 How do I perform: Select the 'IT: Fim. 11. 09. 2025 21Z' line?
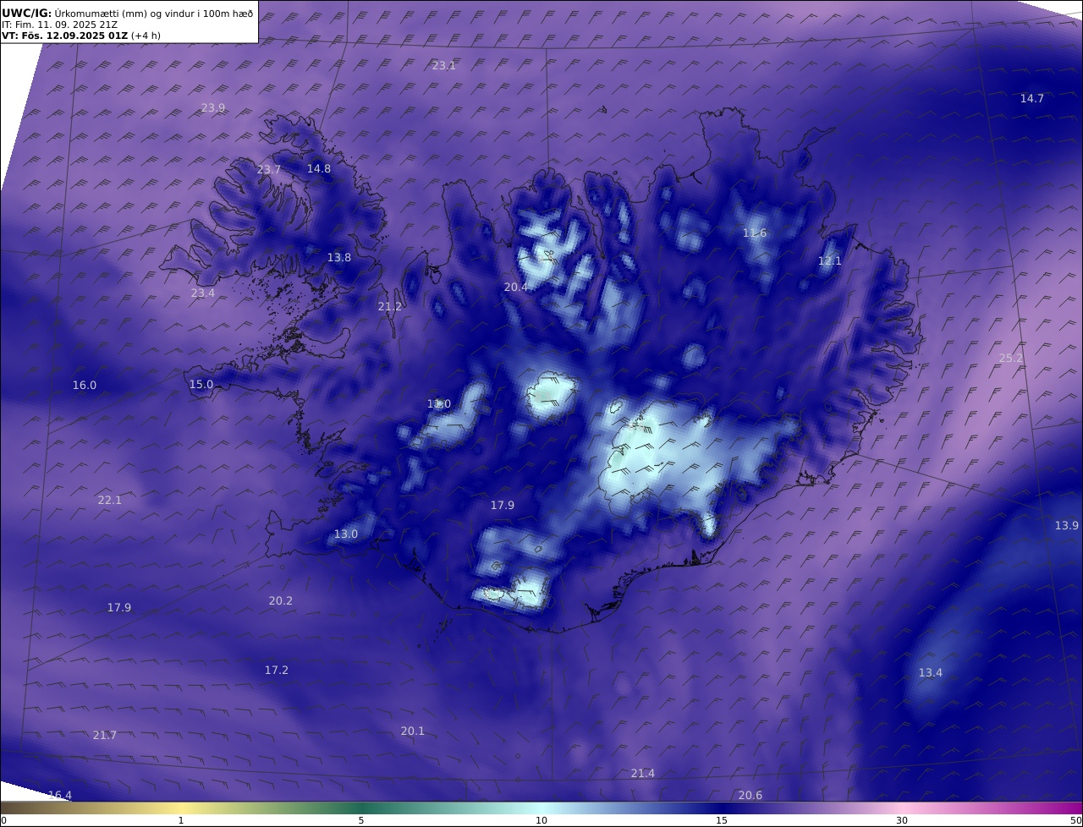point(58,25)
